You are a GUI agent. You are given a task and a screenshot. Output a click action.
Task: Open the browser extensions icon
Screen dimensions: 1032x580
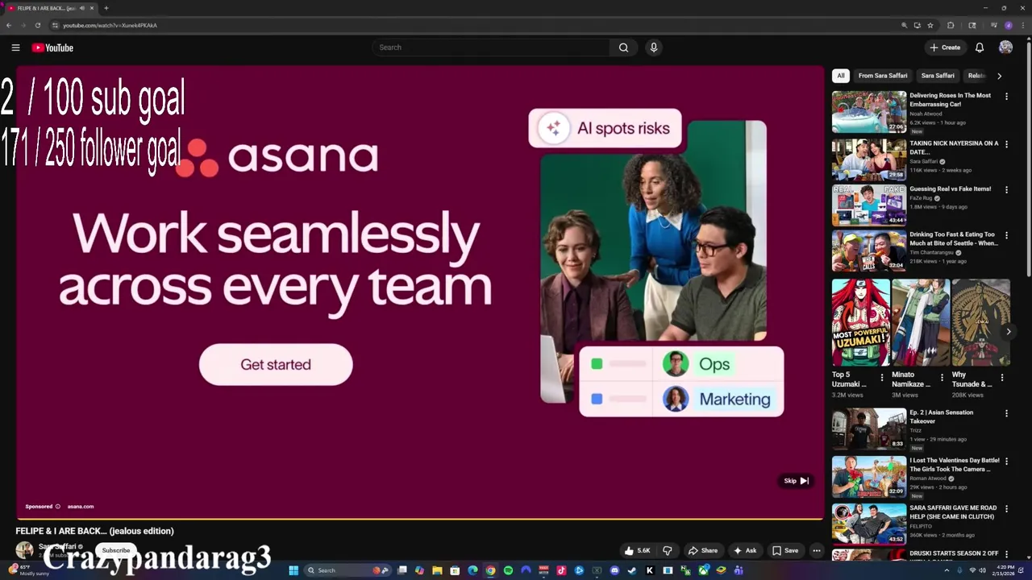[x=951, y=25]
